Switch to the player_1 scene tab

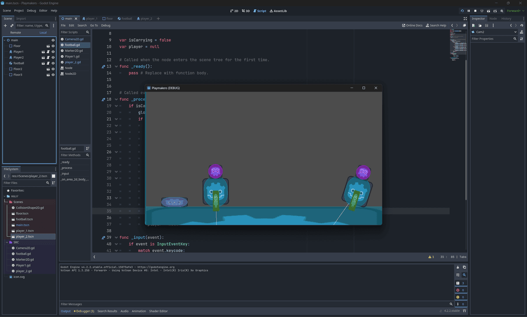[90, 19]
